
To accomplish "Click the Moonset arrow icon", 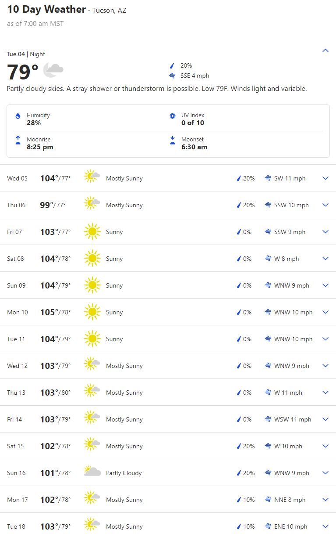I will click(x=173, y=140).
